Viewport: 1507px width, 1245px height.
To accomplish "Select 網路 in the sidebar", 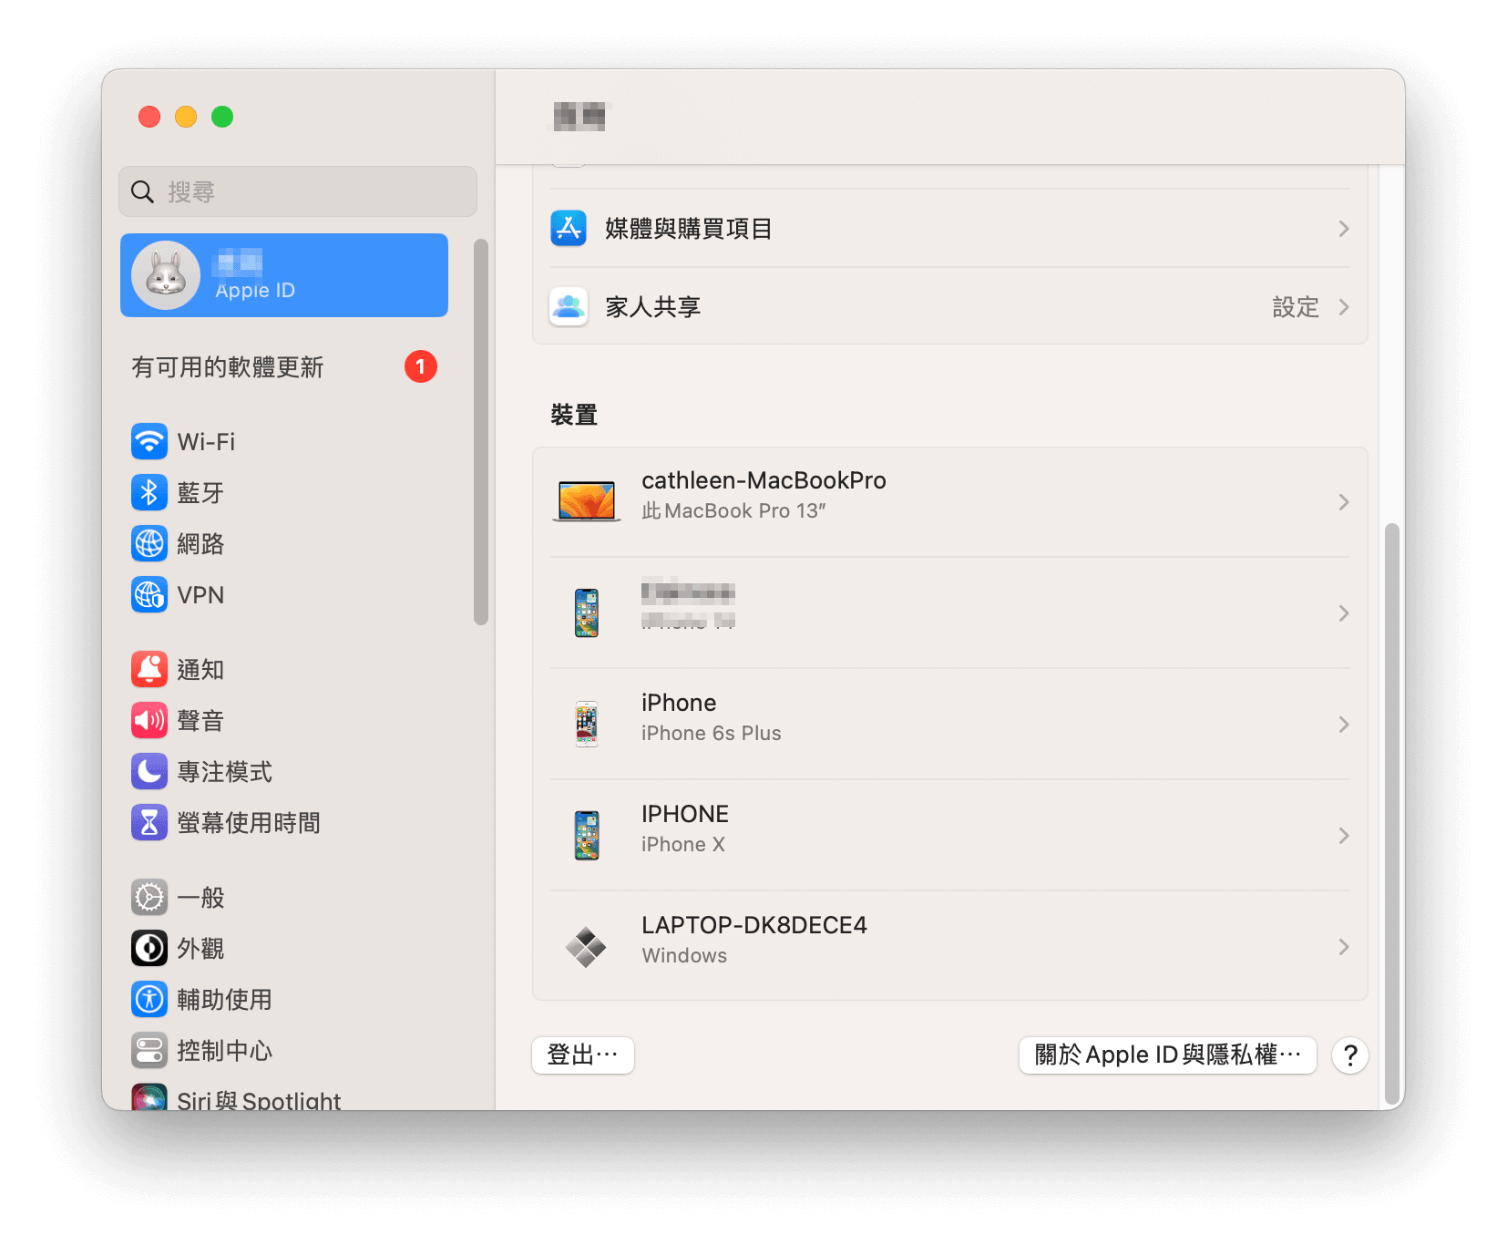I will [284, 544].
